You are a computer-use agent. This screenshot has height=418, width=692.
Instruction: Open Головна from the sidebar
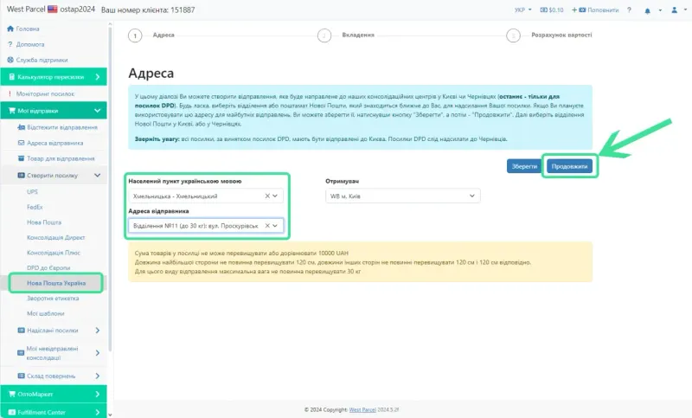[23, 29]
